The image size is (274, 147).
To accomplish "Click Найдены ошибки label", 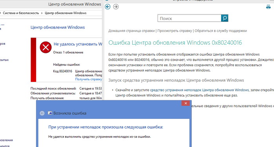I will [67, 65].
